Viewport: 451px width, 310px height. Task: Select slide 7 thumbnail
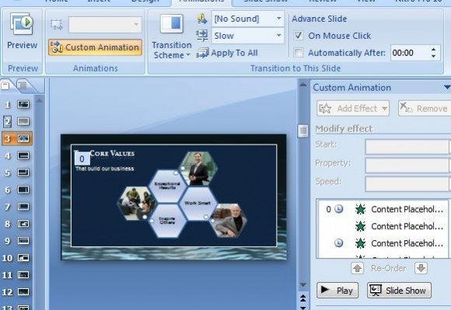(x=23, y=207)
